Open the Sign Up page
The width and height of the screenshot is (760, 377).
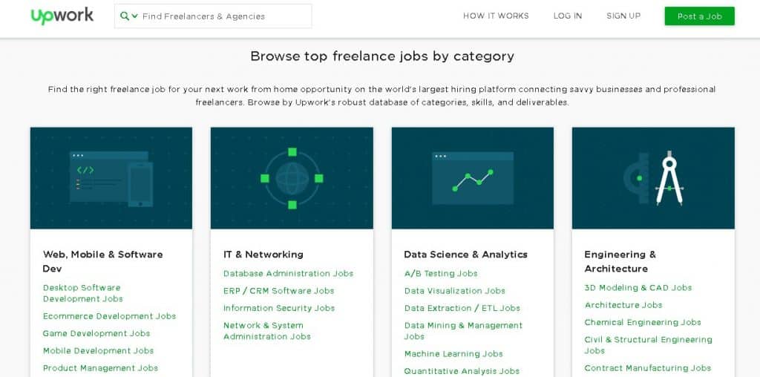pyautogui.click(x=623, y=16)
